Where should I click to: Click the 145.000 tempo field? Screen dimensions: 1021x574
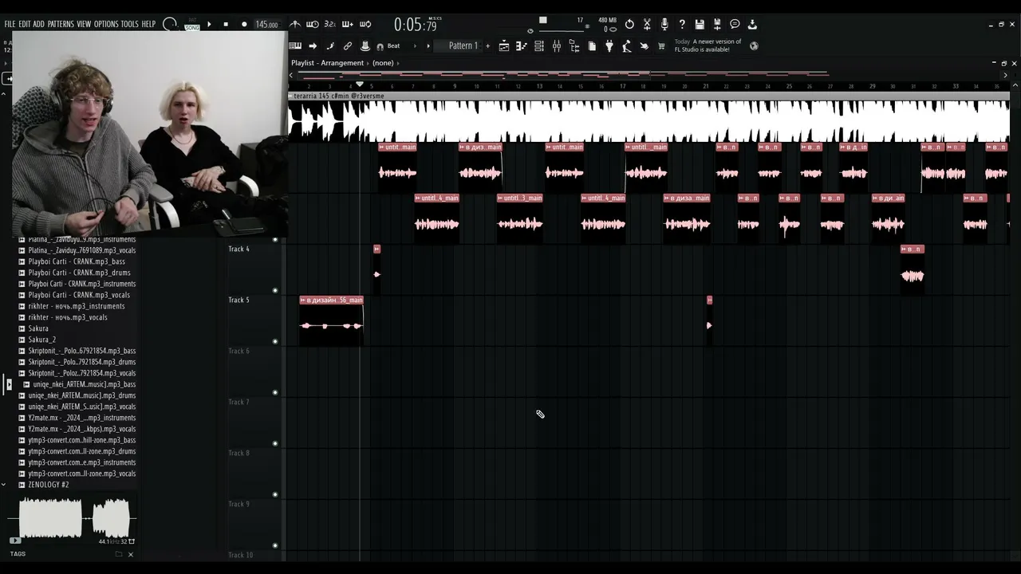tap(266, 25)
